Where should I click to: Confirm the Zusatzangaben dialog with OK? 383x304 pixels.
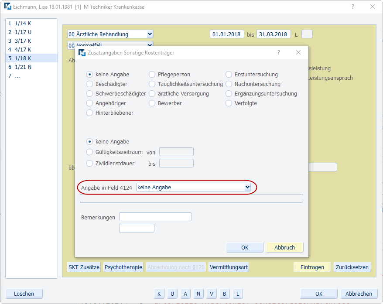pyautogui.click(x=245, y=247)
